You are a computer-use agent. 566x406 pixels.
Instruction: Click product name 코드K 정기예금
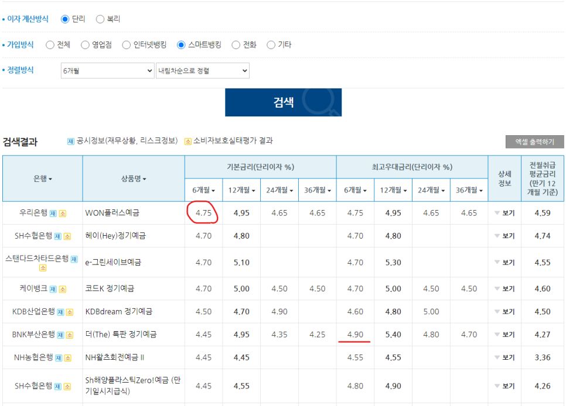pyautogui.click(x=110, y=288)
